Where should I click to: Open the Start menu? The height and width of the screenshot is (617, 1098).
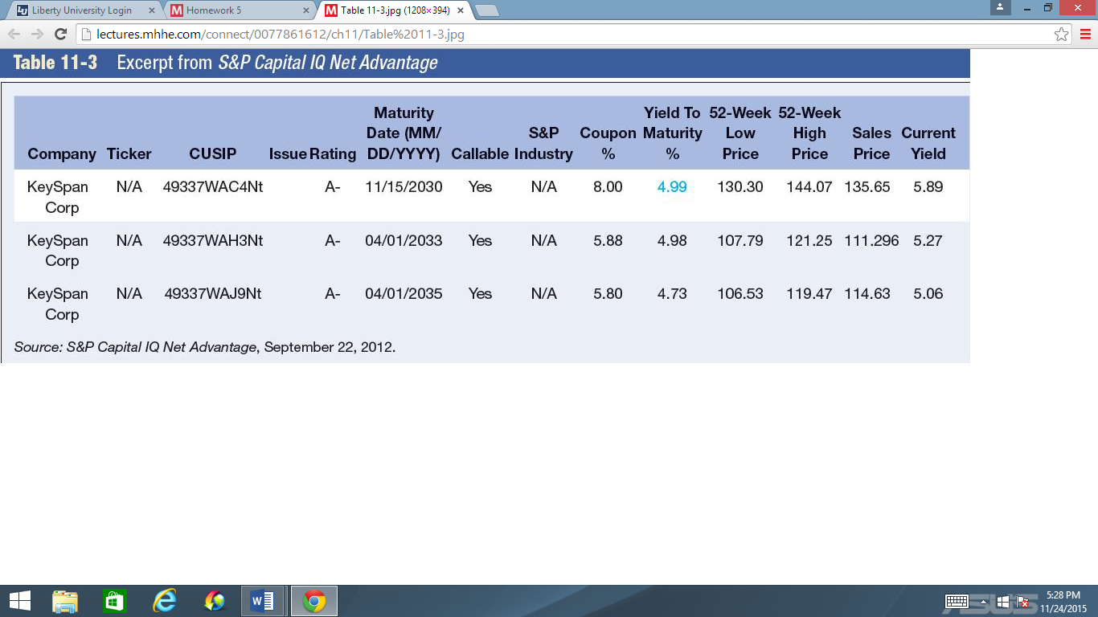[x=18, y=600]
